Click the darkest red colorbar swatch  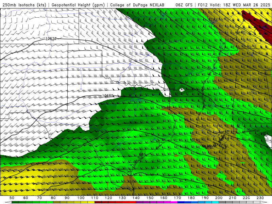[98, 202]
